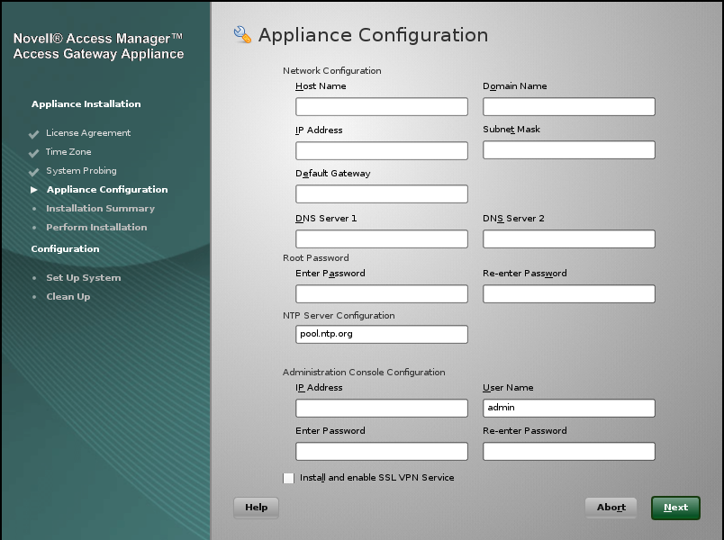This screenshot has width=724, height=540.
Task: Click the Appliance Configuration page title
Action: click(x=373, y=35)
